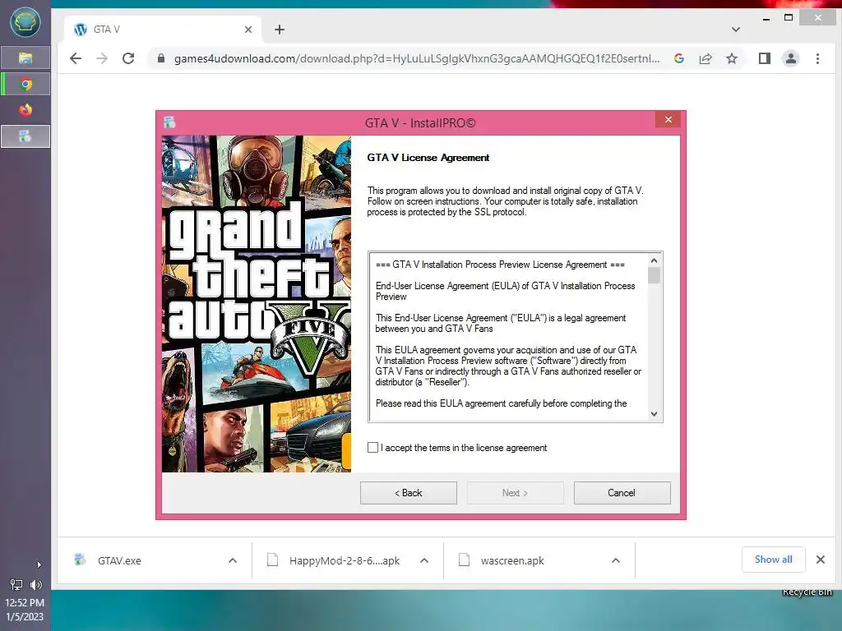Click the GTAV.exe file icon

click(80, 560)
